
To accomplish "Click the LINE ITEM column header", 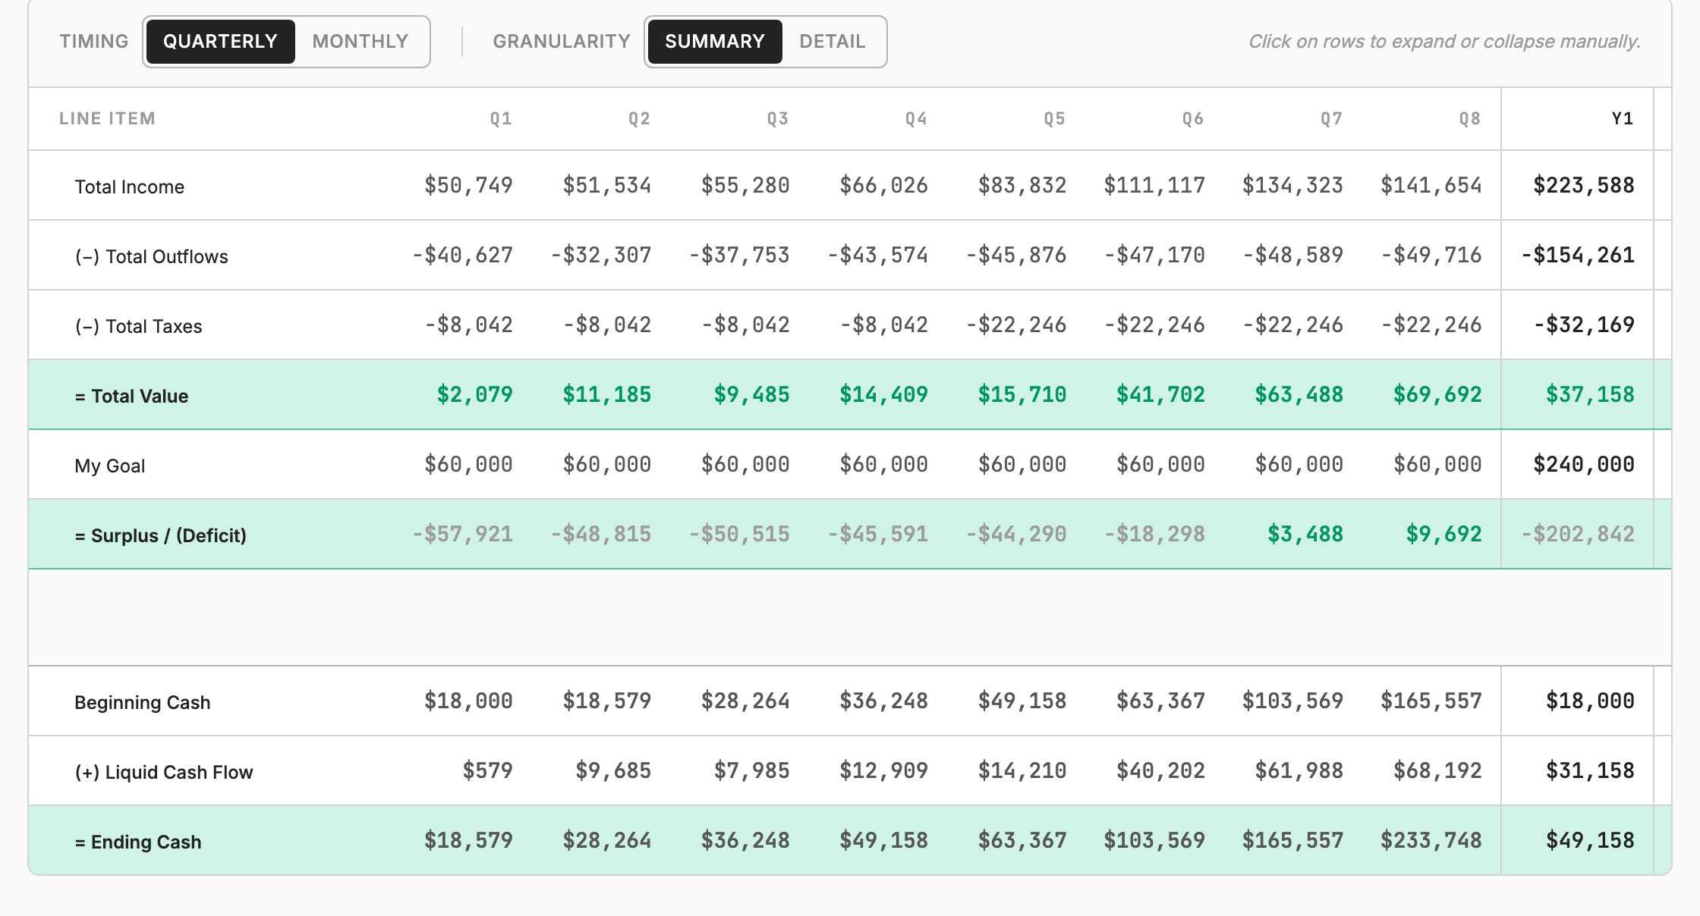I will pos(107,118).
